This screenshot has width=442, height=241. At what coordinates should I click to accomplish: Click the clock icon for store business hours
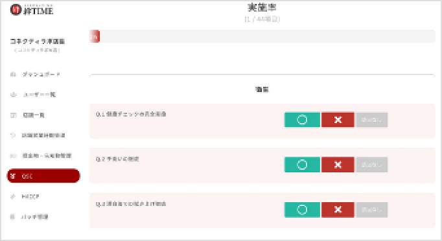click(x=13, y=135)
